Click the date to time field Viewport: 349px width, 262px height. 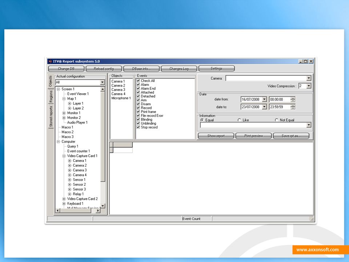coord(280,107)
